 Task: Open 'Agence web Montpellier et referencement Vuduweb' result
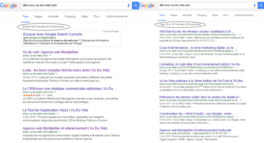[x=195, y=130]
